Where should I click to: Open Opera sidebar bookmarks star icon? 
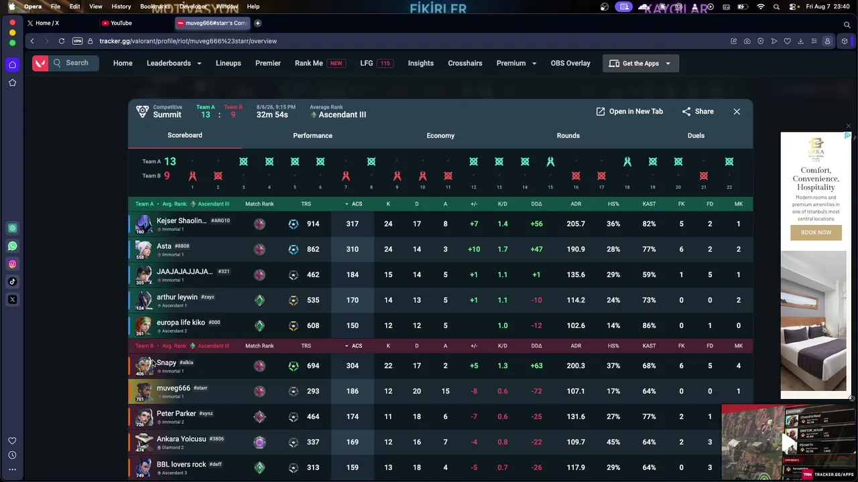[x=12, y=83]
